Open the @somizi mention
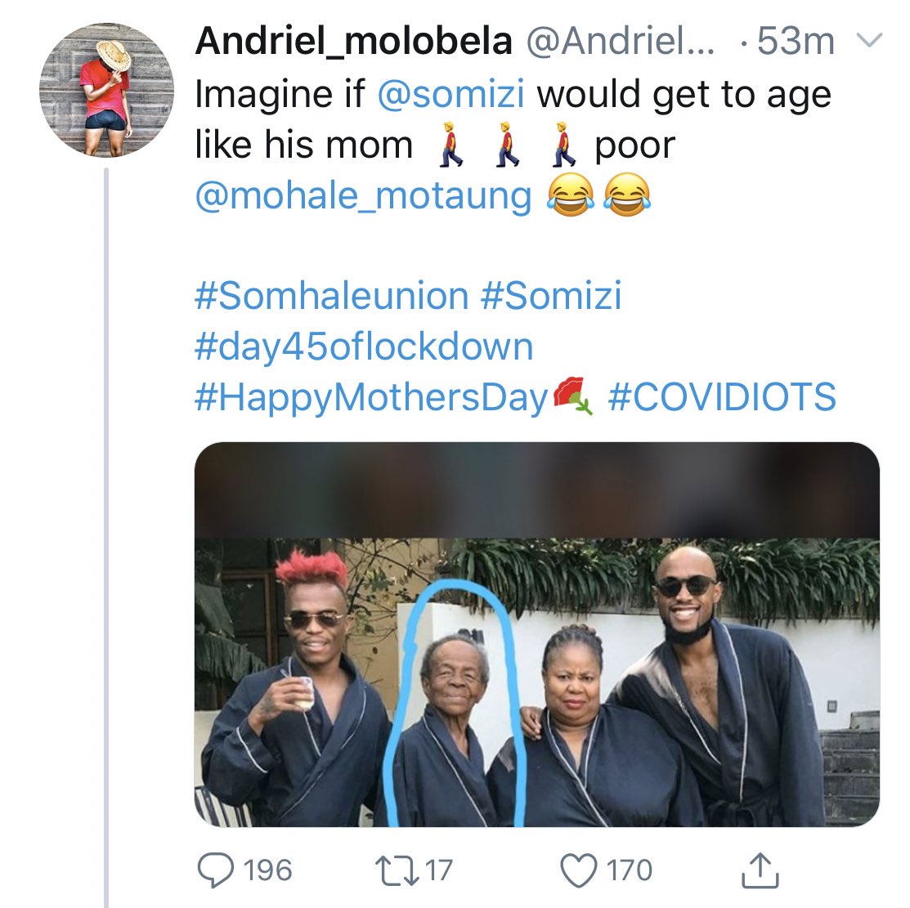 pos(451,95)
